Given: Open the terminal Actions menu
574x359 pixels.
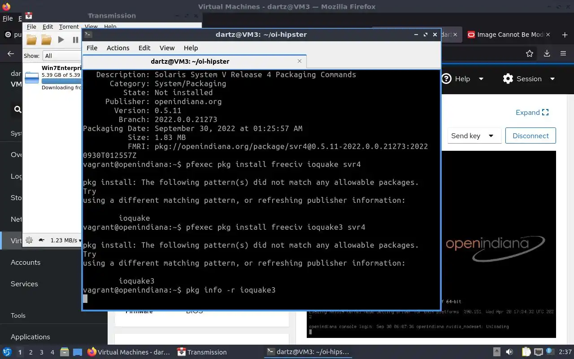Looking at the screenshot, I should click(118, 48).
